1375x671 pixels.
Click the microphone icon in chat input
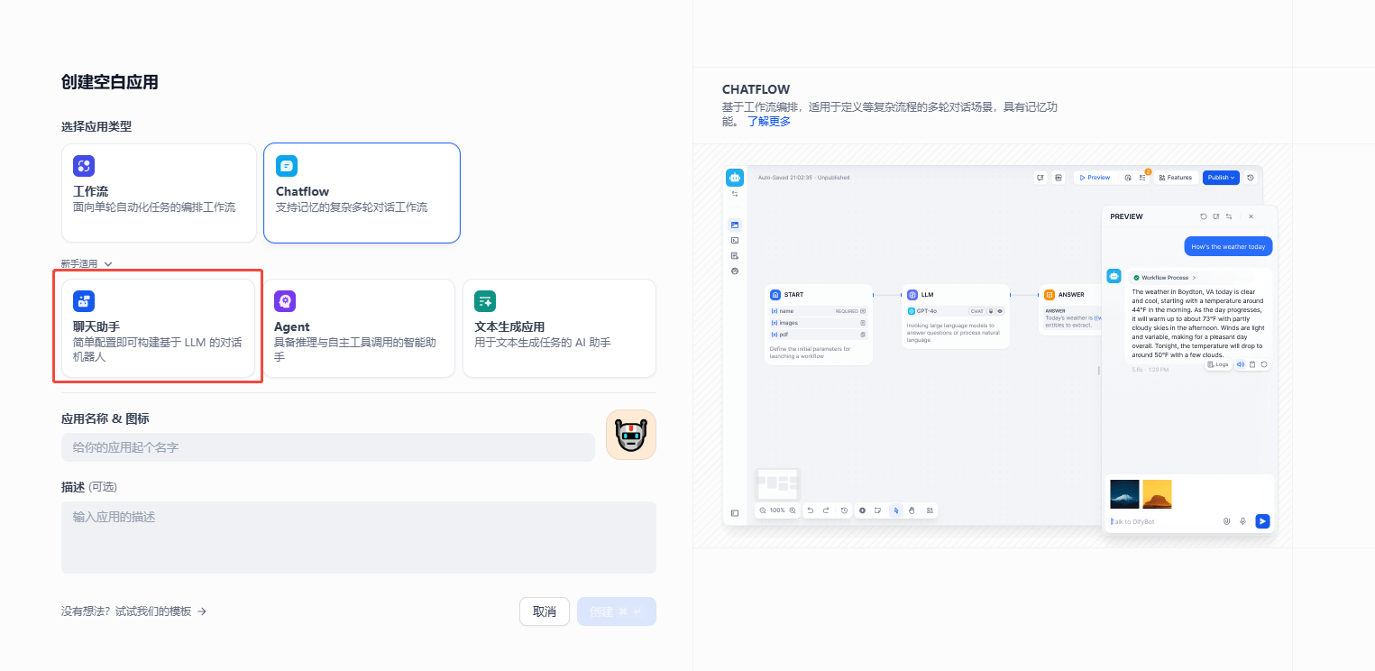click(1243, 521)
